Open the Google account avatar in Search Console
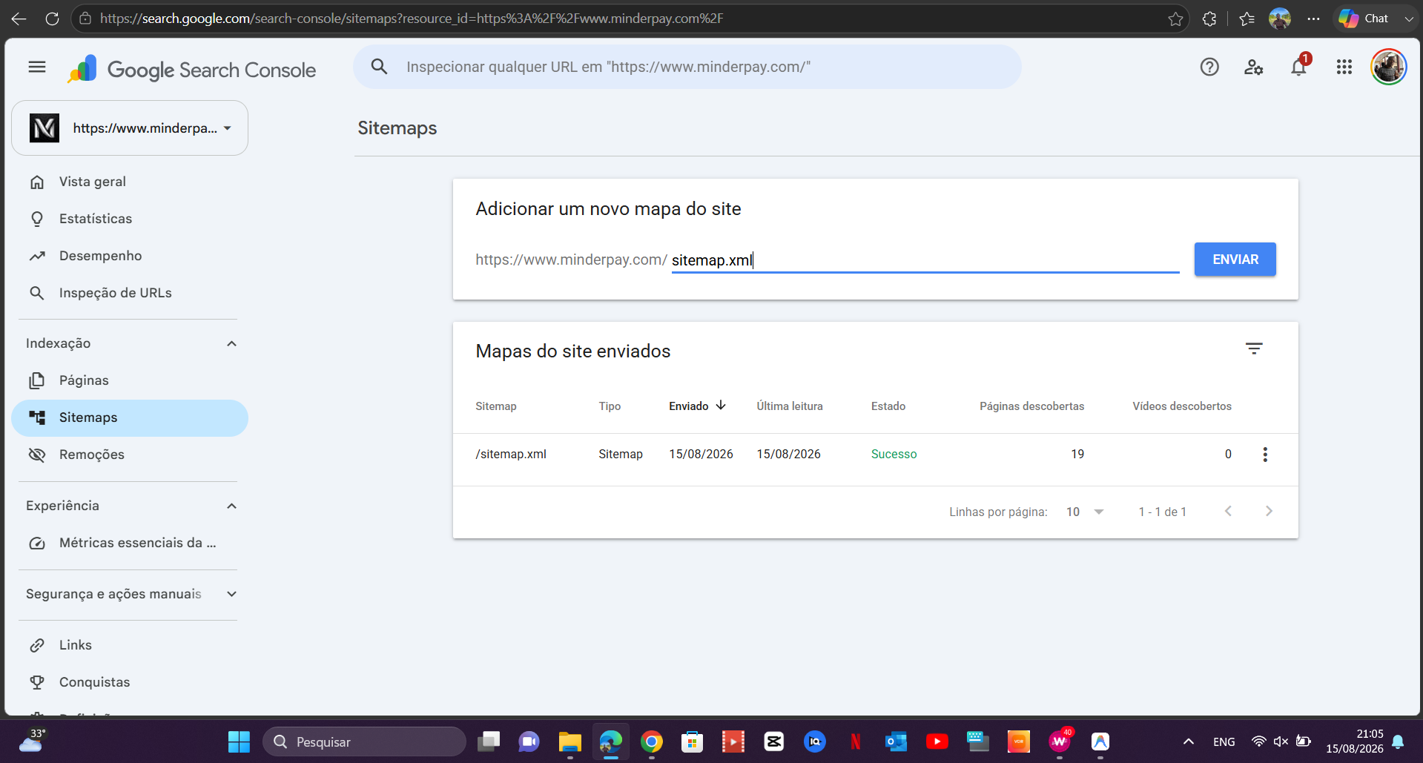 click(1389, 67)
